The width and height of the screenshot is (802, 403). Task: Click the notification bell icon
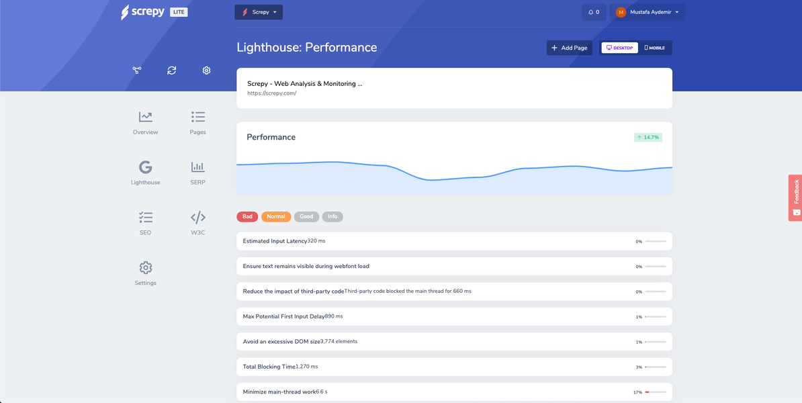click(x=591, y=12)
